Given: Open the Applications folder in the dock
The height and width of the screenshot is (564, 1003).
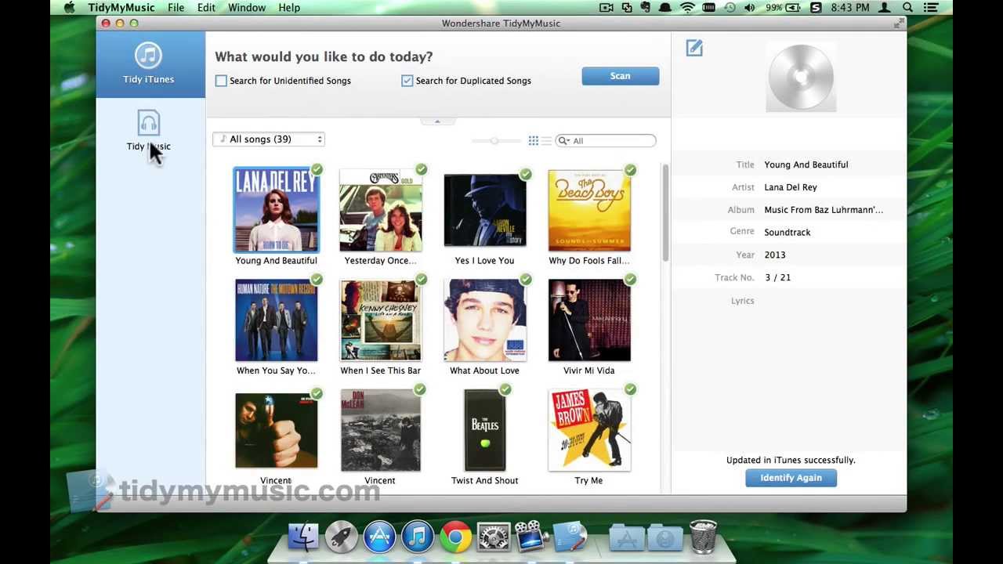Looking at the screenshot, I should [627, 538].
